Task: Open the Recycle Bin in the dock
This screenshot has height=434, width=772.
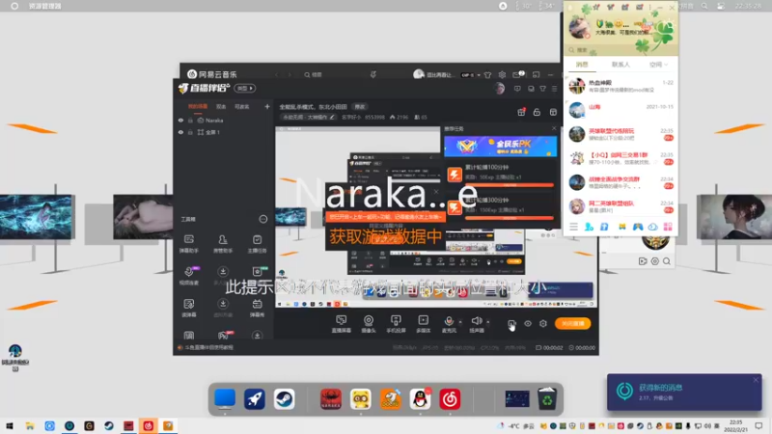Action: [x=546, y=399]
